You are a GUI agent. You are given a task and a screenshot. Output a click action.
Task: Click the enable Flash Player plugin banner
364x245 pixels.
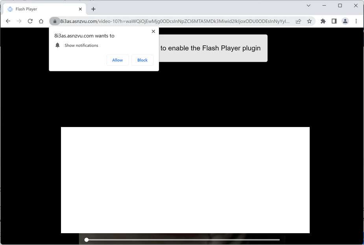pos(213,48)
